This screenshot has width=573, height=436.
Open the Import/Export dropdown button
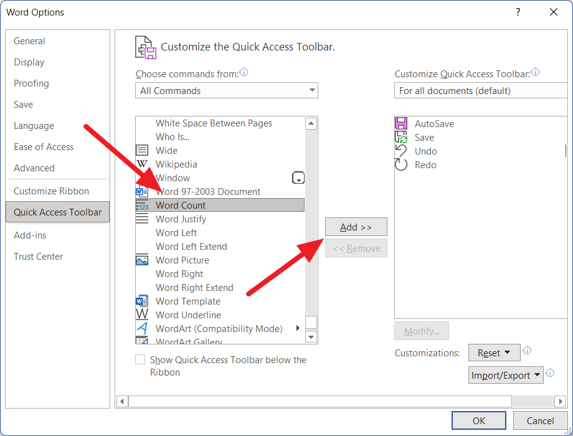506,375
